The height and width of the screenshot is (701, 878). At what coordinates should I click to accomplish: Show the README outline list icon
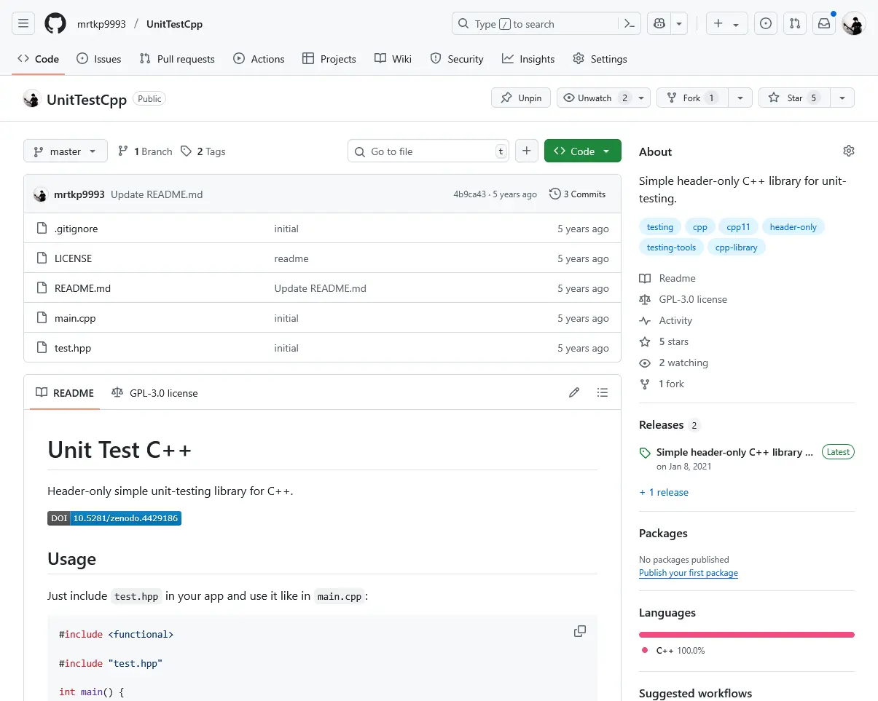click(603, 392)
